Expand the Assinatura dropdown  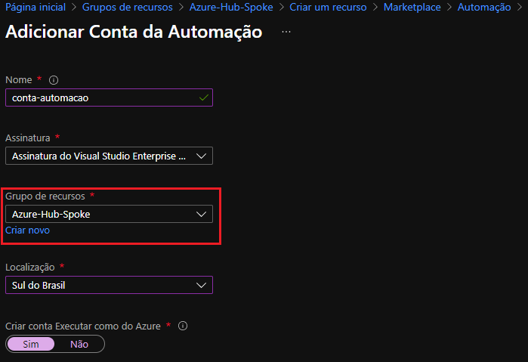[x=109, y=156]
